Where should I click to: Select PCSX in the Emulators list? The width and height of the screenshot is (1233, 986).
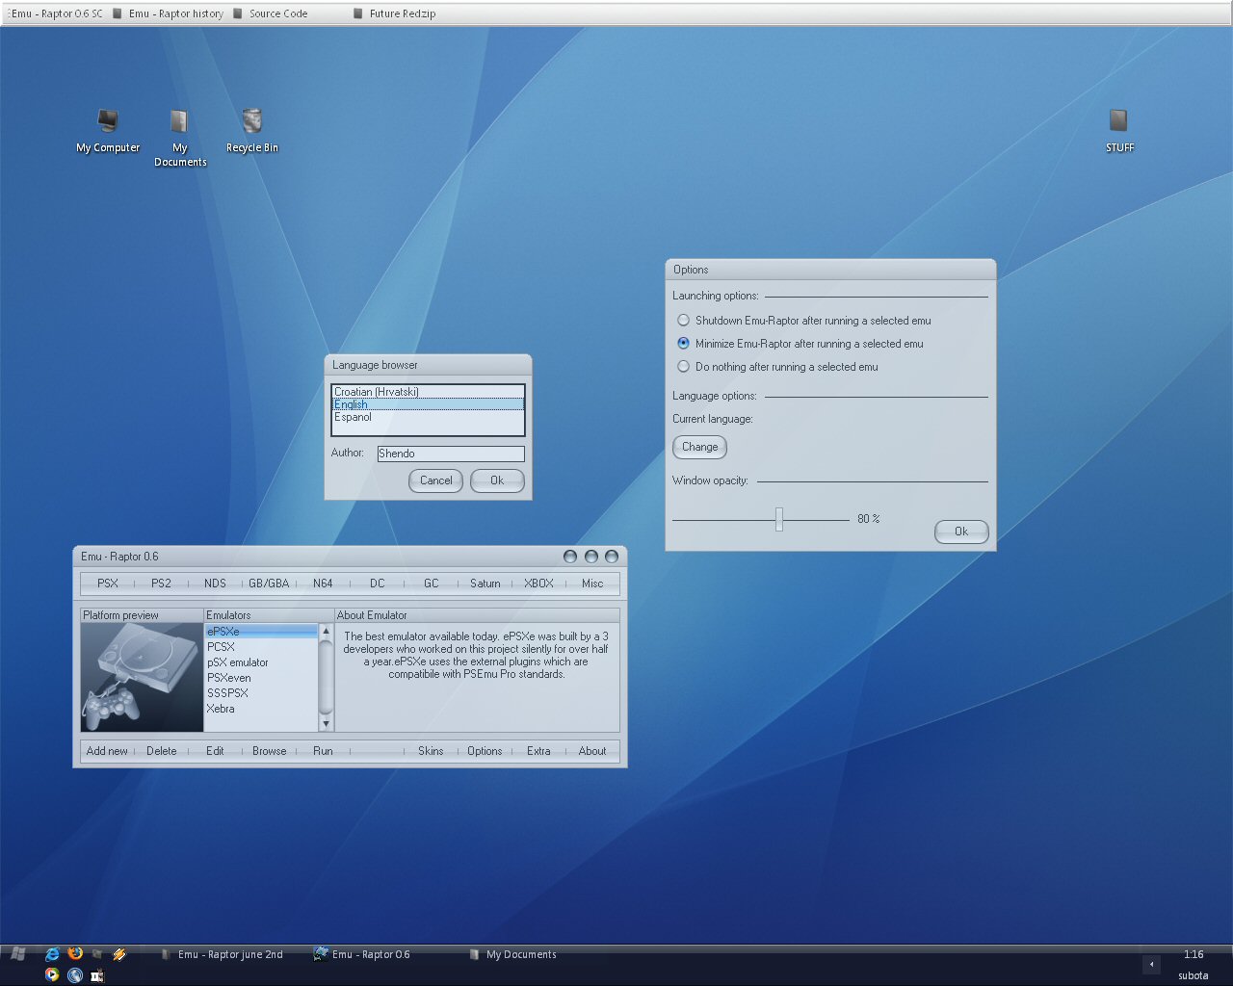(x=261, y=647)
